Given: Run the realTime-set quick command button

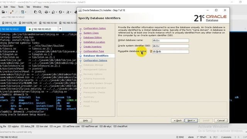Looking at the screenshot, I should click(90, 126).
